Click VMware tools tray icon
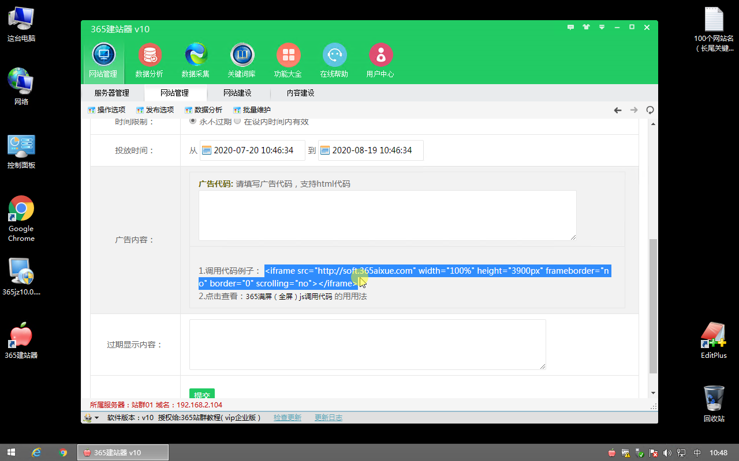The width and height of the screenshot is (739, 461). [x=626, y=453]
